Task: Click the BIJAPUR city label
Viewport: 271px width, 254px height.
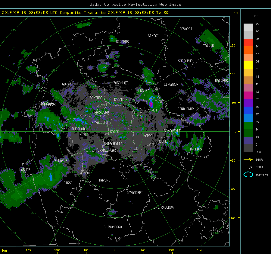Action: pyautogui.click(x=122, y=42)
